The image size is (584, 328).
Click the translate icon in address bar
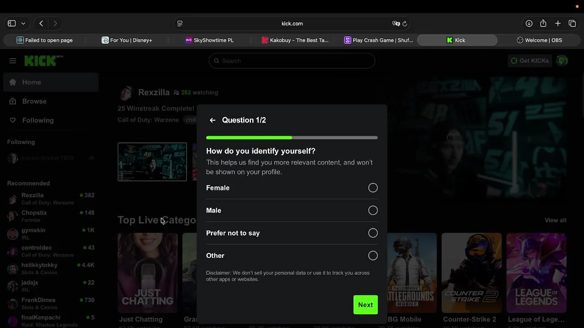point(396,23)
